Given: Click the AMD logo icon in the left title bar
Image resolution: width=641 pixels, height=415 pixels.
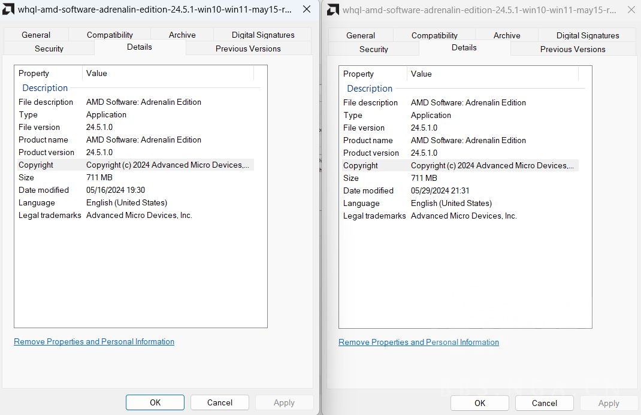Looking at the screenshot, I should [9, 10].
